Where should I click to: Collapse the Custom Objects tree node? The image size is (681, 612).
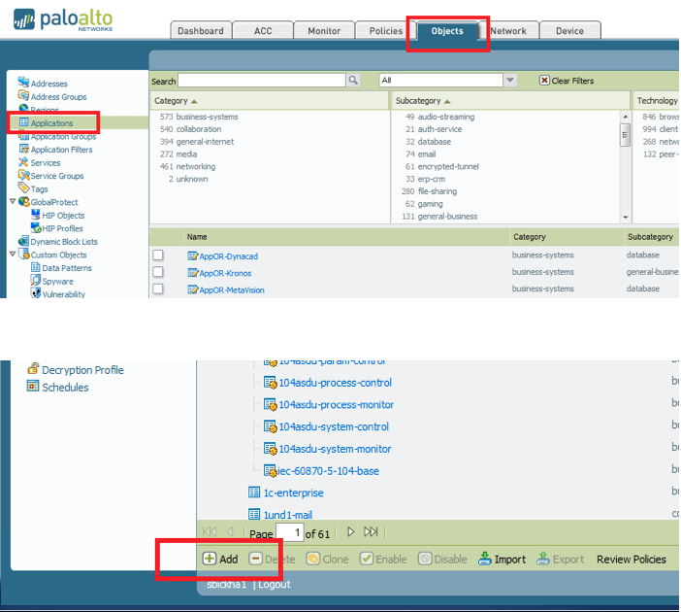pyautogui.click(x=13, y=254)
